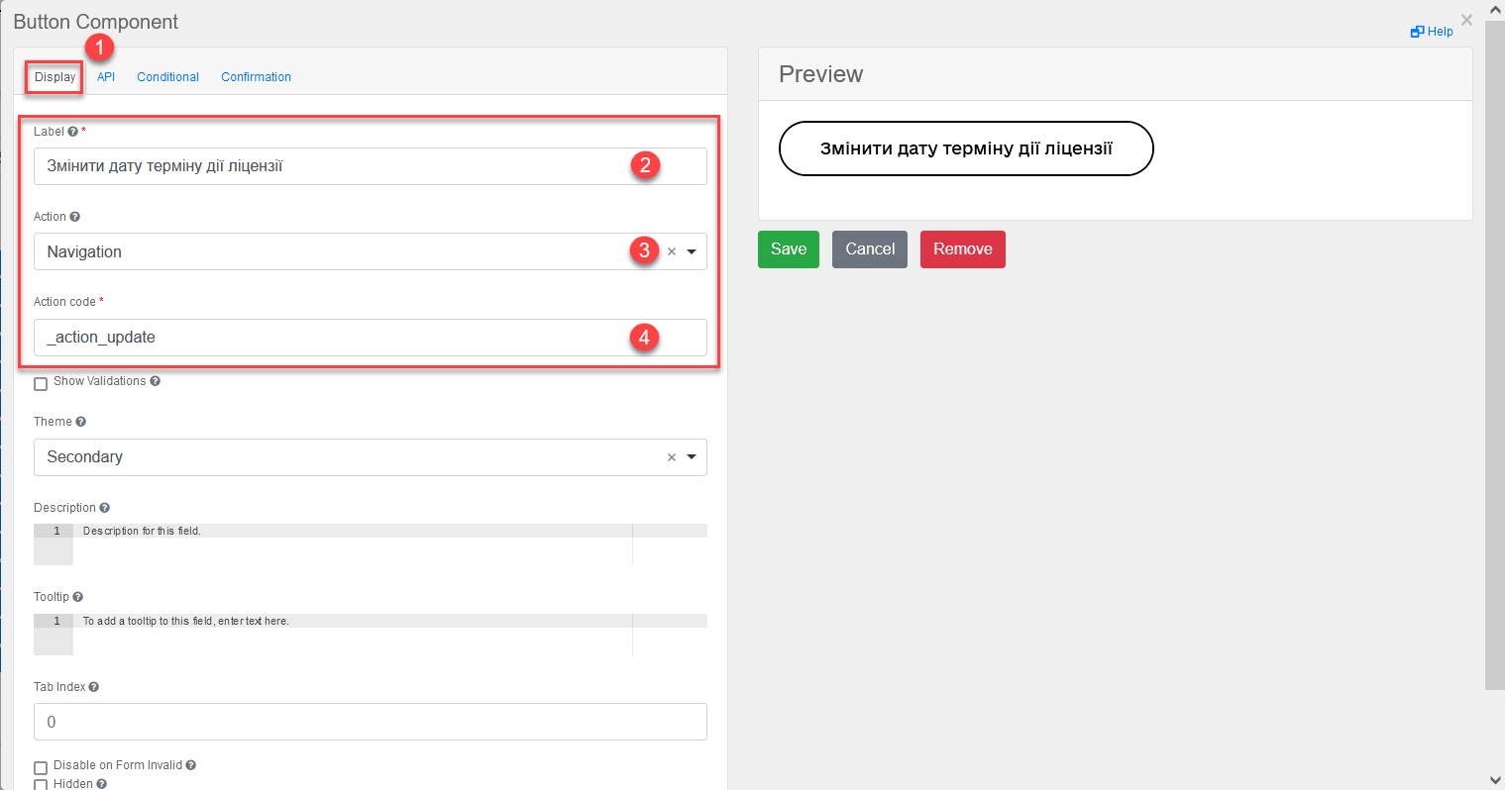Click the Hidden help question-mark icon
Screen dimensions: 1505x790
[101, 784]
